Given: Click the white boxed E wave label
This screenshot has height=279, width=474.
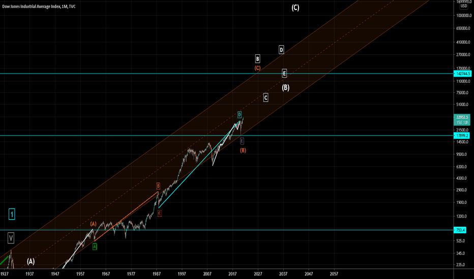Looking at the screenshot, I should [284, 73].
